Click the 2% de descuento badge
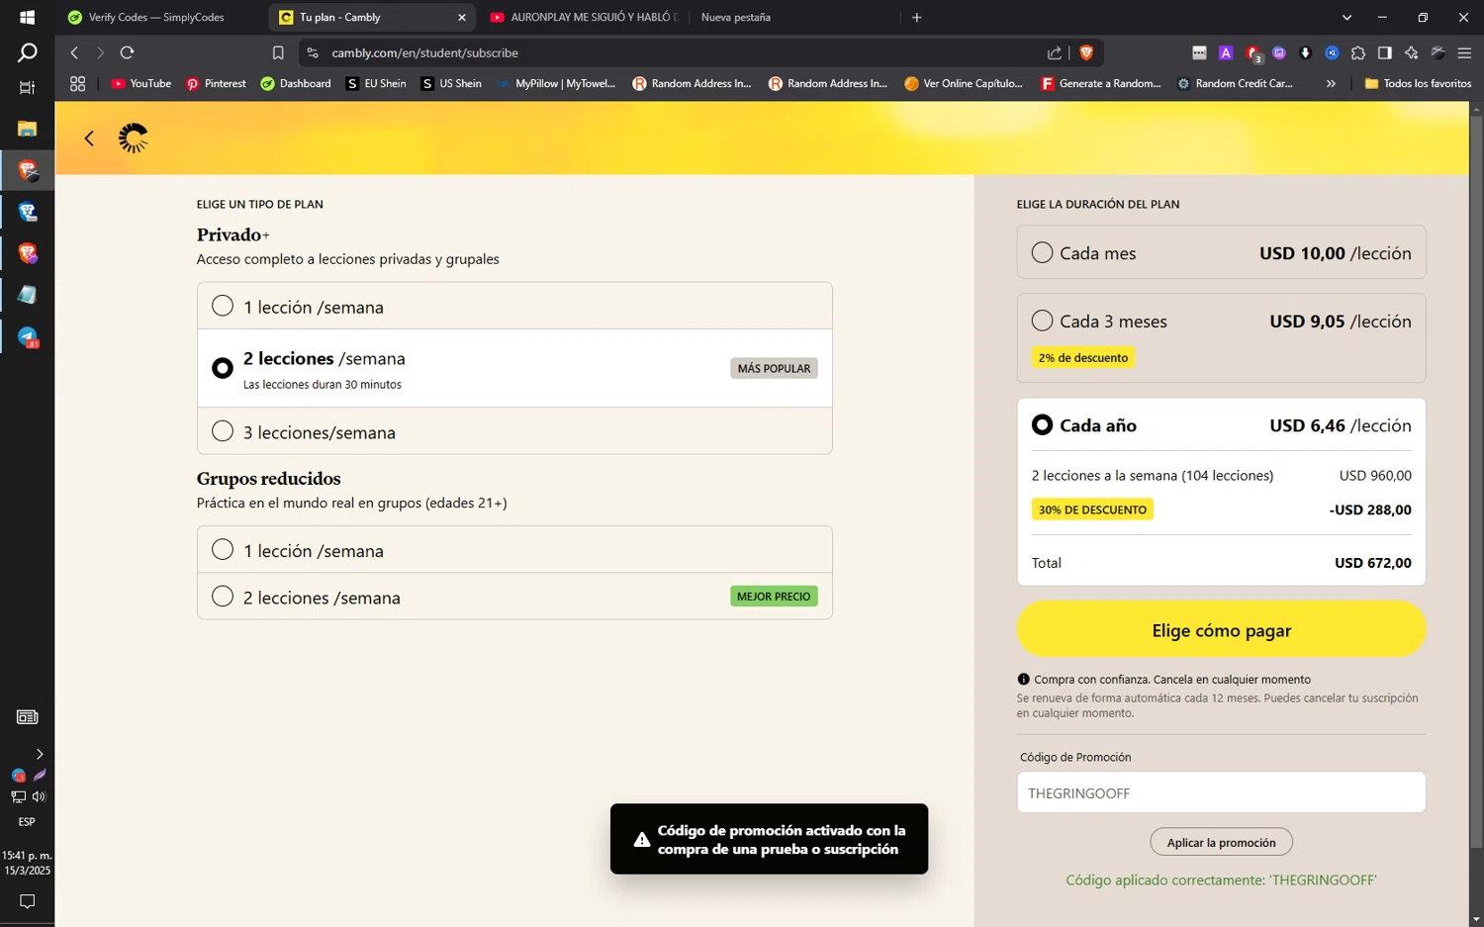The width and height of the screenshot is (1484, 927). (1083, 357)
